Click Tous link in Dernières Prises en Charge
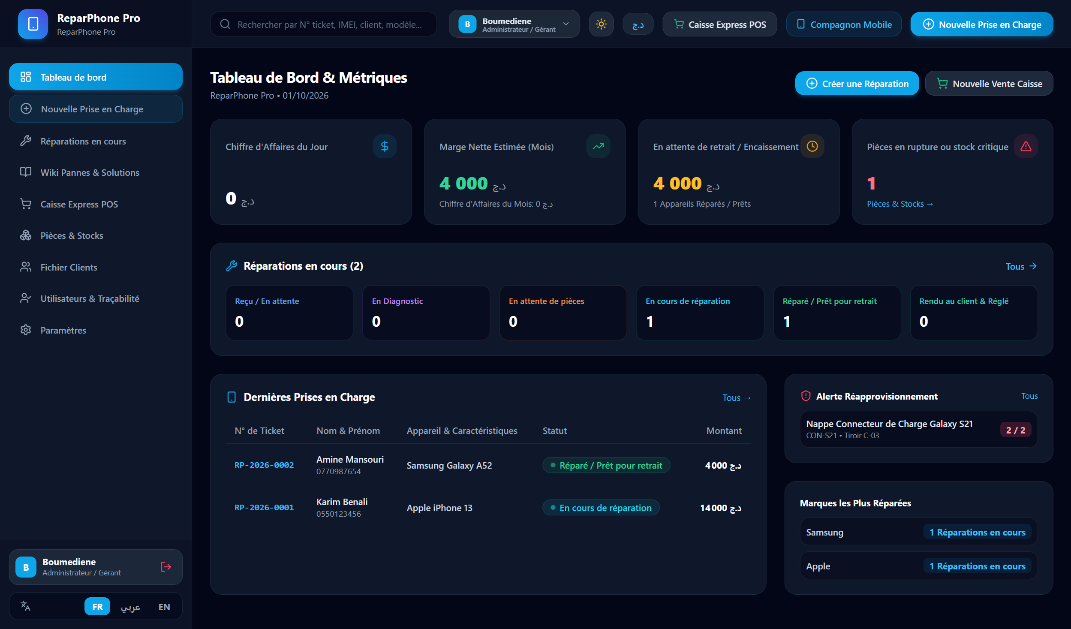The height and width of the screenshot is (629, 1071). 736,397
